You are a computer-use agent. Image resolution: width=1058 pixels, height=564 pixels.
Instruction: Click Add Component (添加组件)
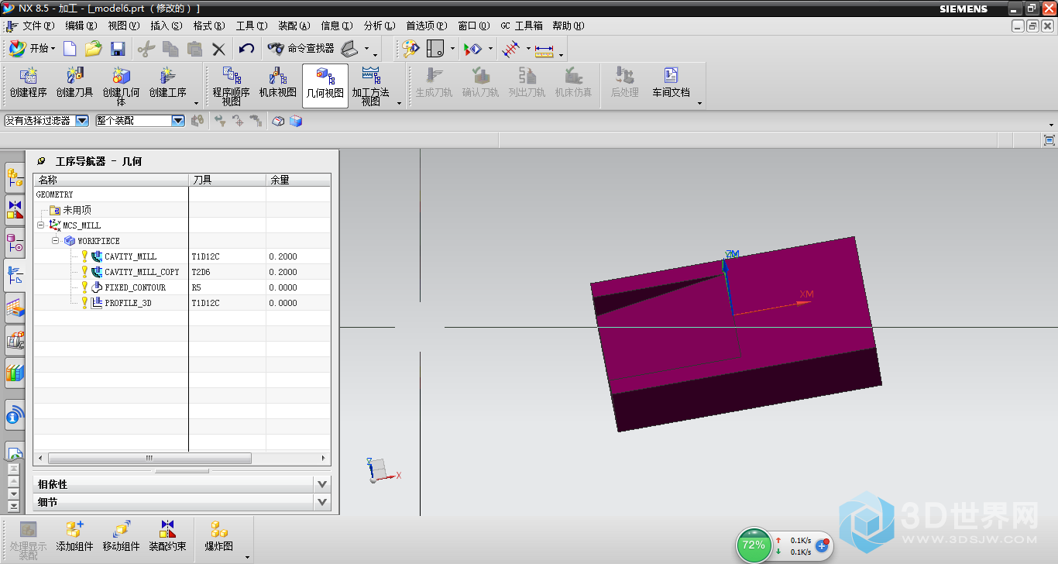75,536
